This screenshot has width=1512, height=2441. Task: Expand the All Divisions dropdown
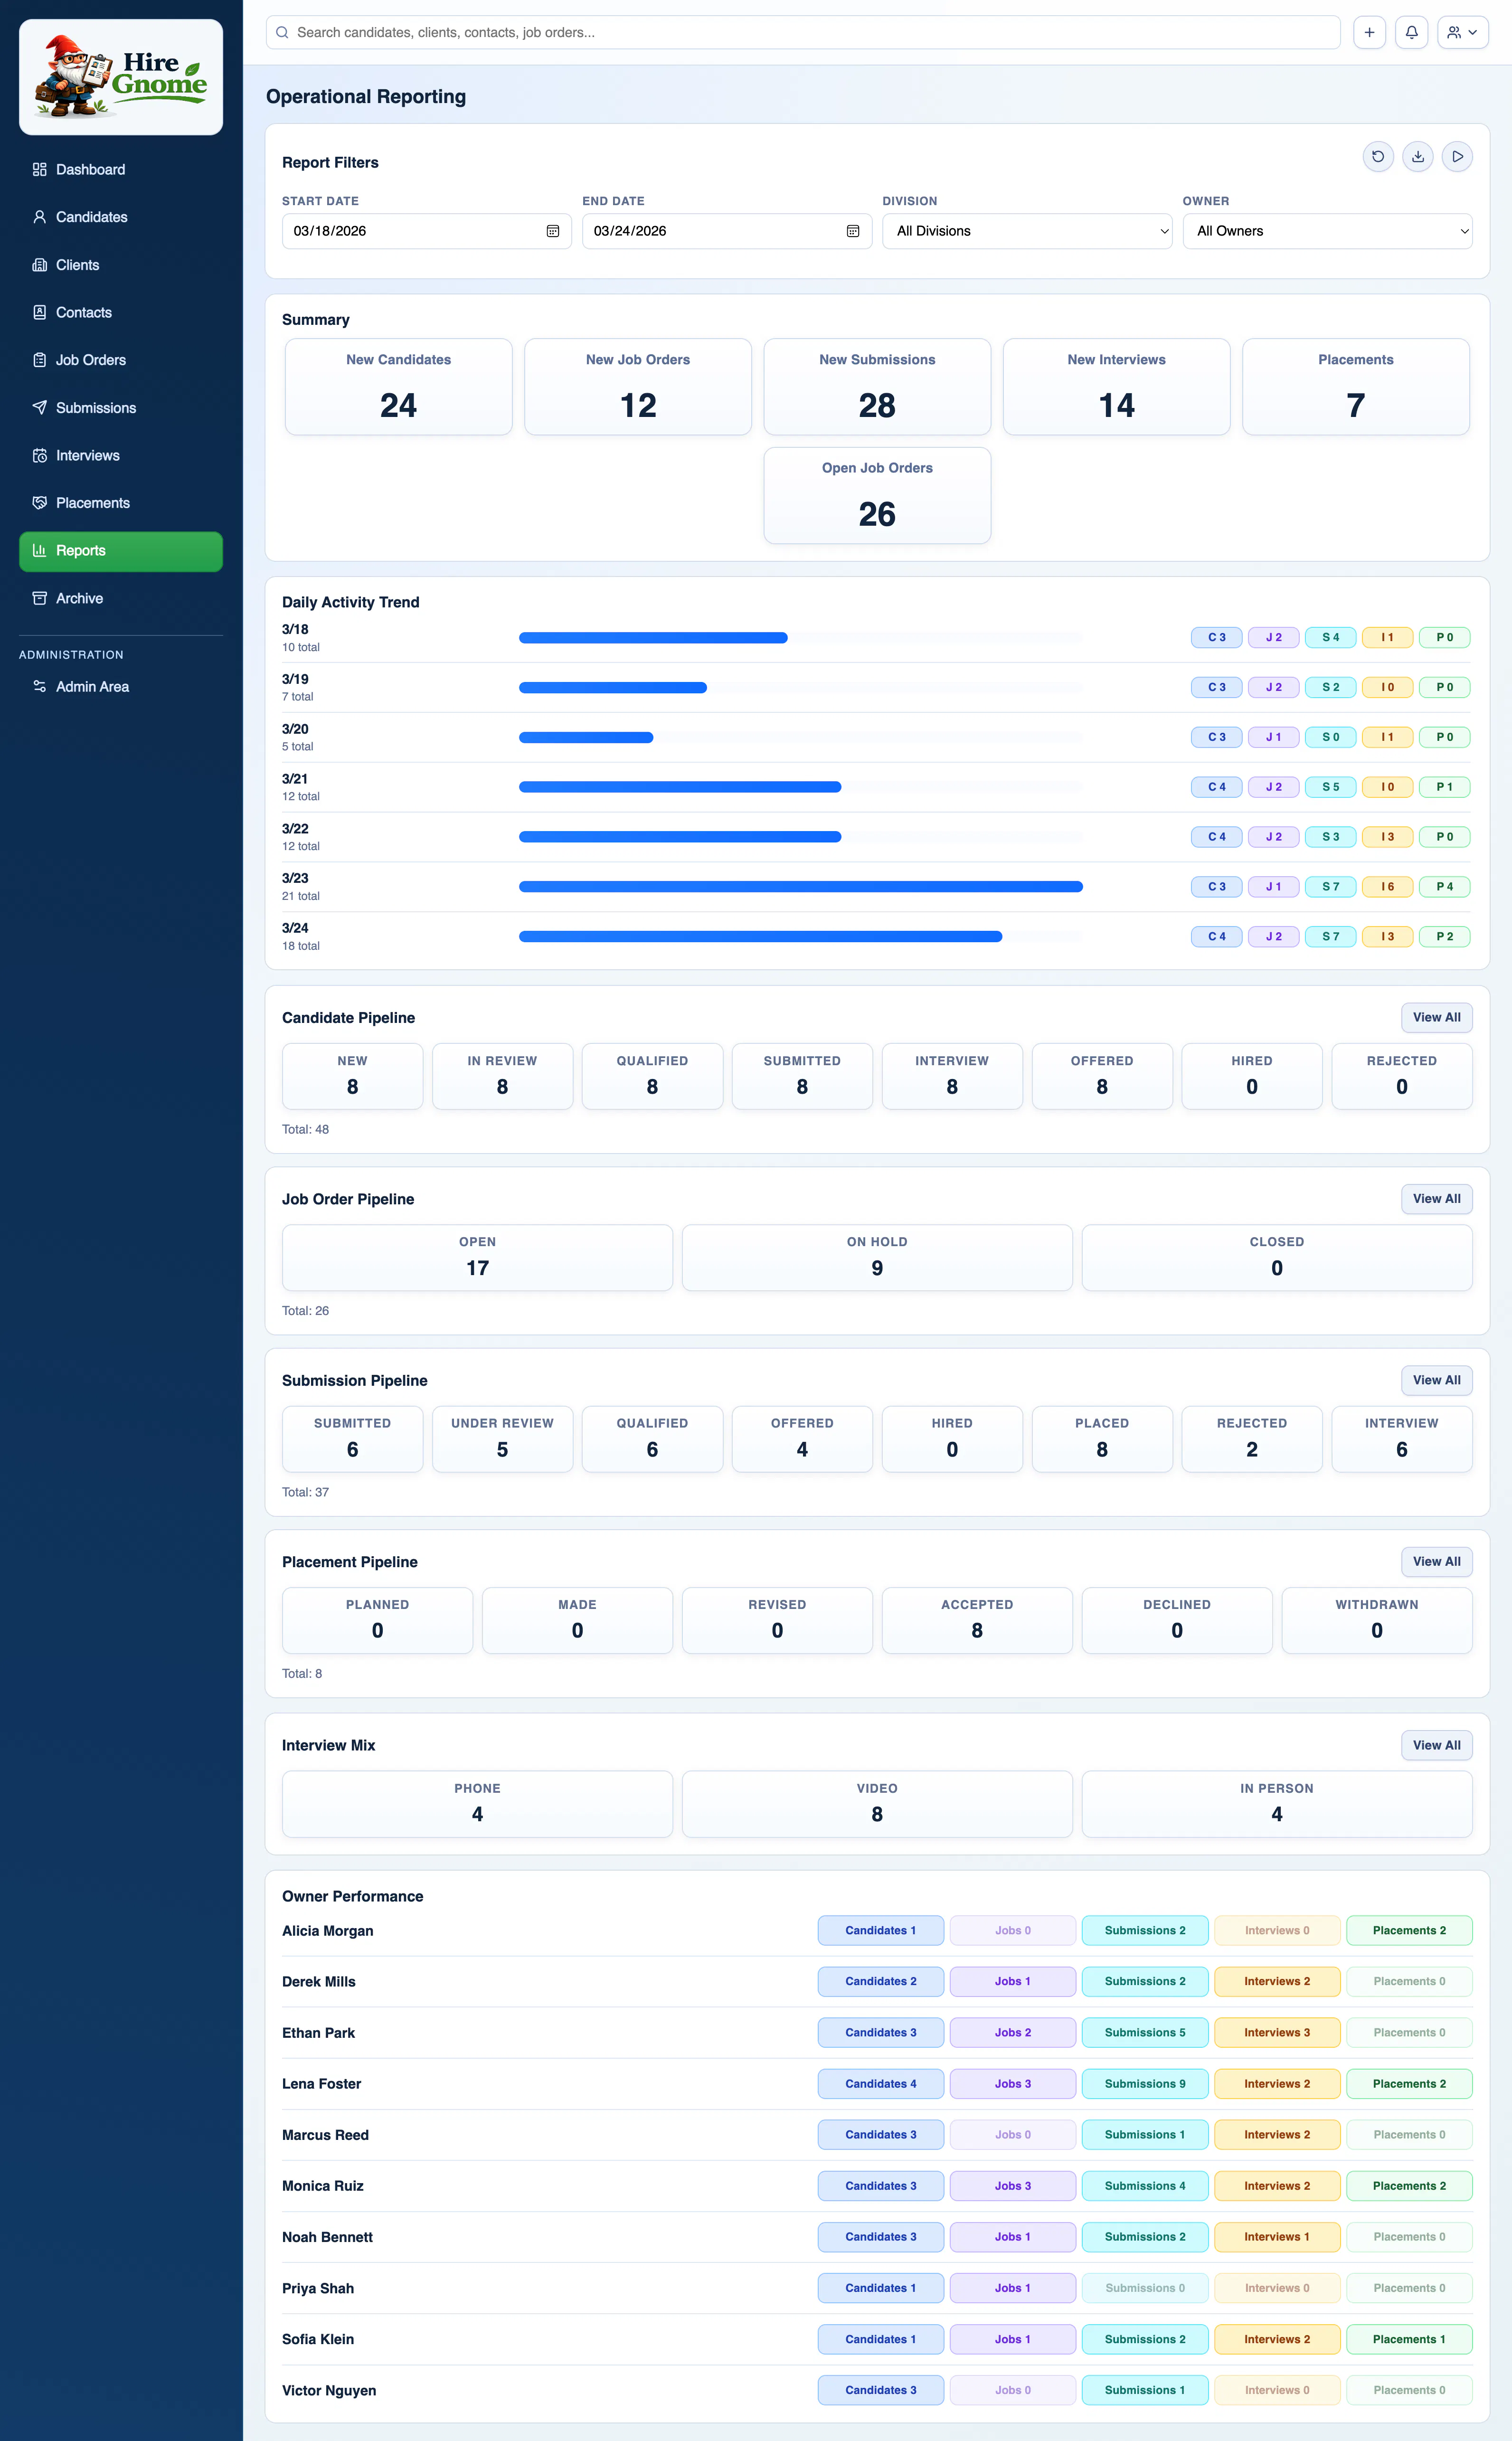[1027, 231]
